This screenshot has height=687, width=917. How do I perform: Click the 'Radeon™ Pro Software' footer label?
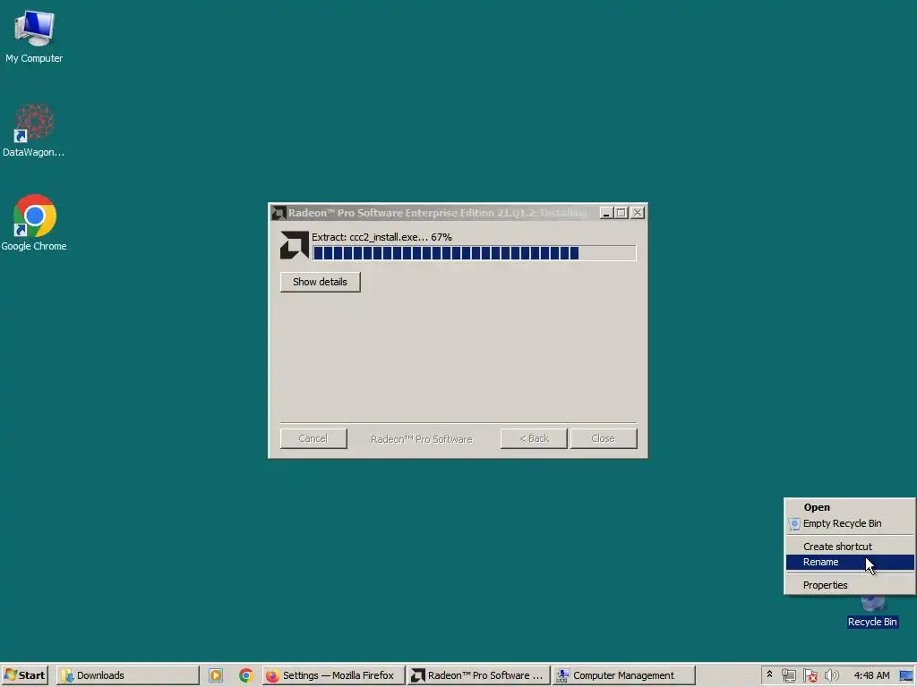pyautogui.click(x=421, y=439)
